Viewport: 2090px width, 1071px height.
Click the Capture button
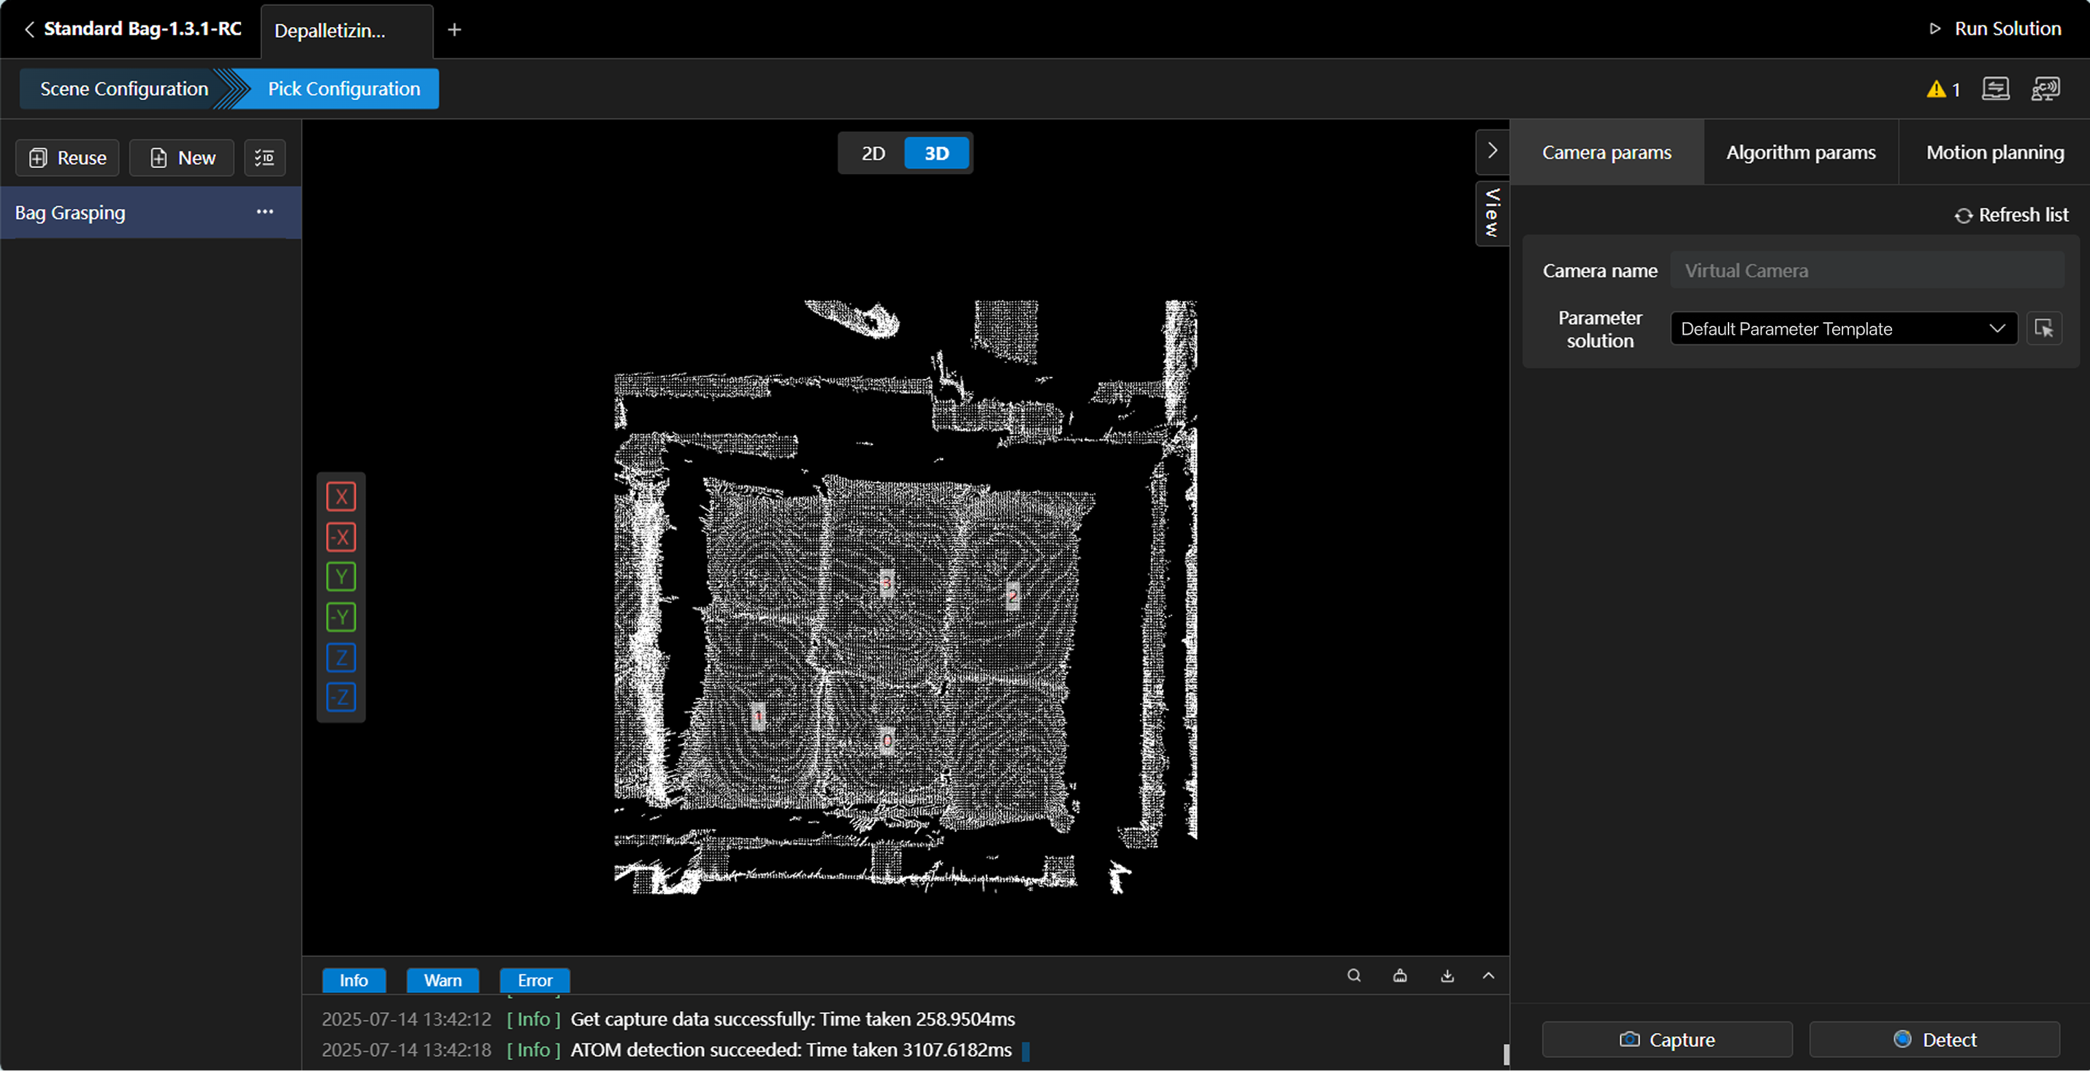1666,1040
